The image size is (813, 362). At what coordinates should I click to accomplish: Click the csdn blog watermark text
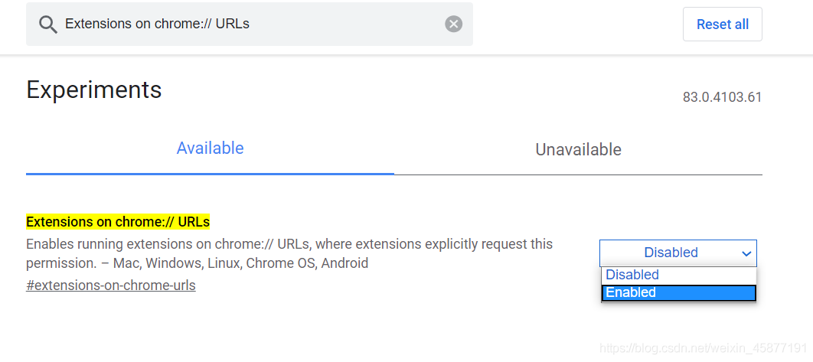704,349
